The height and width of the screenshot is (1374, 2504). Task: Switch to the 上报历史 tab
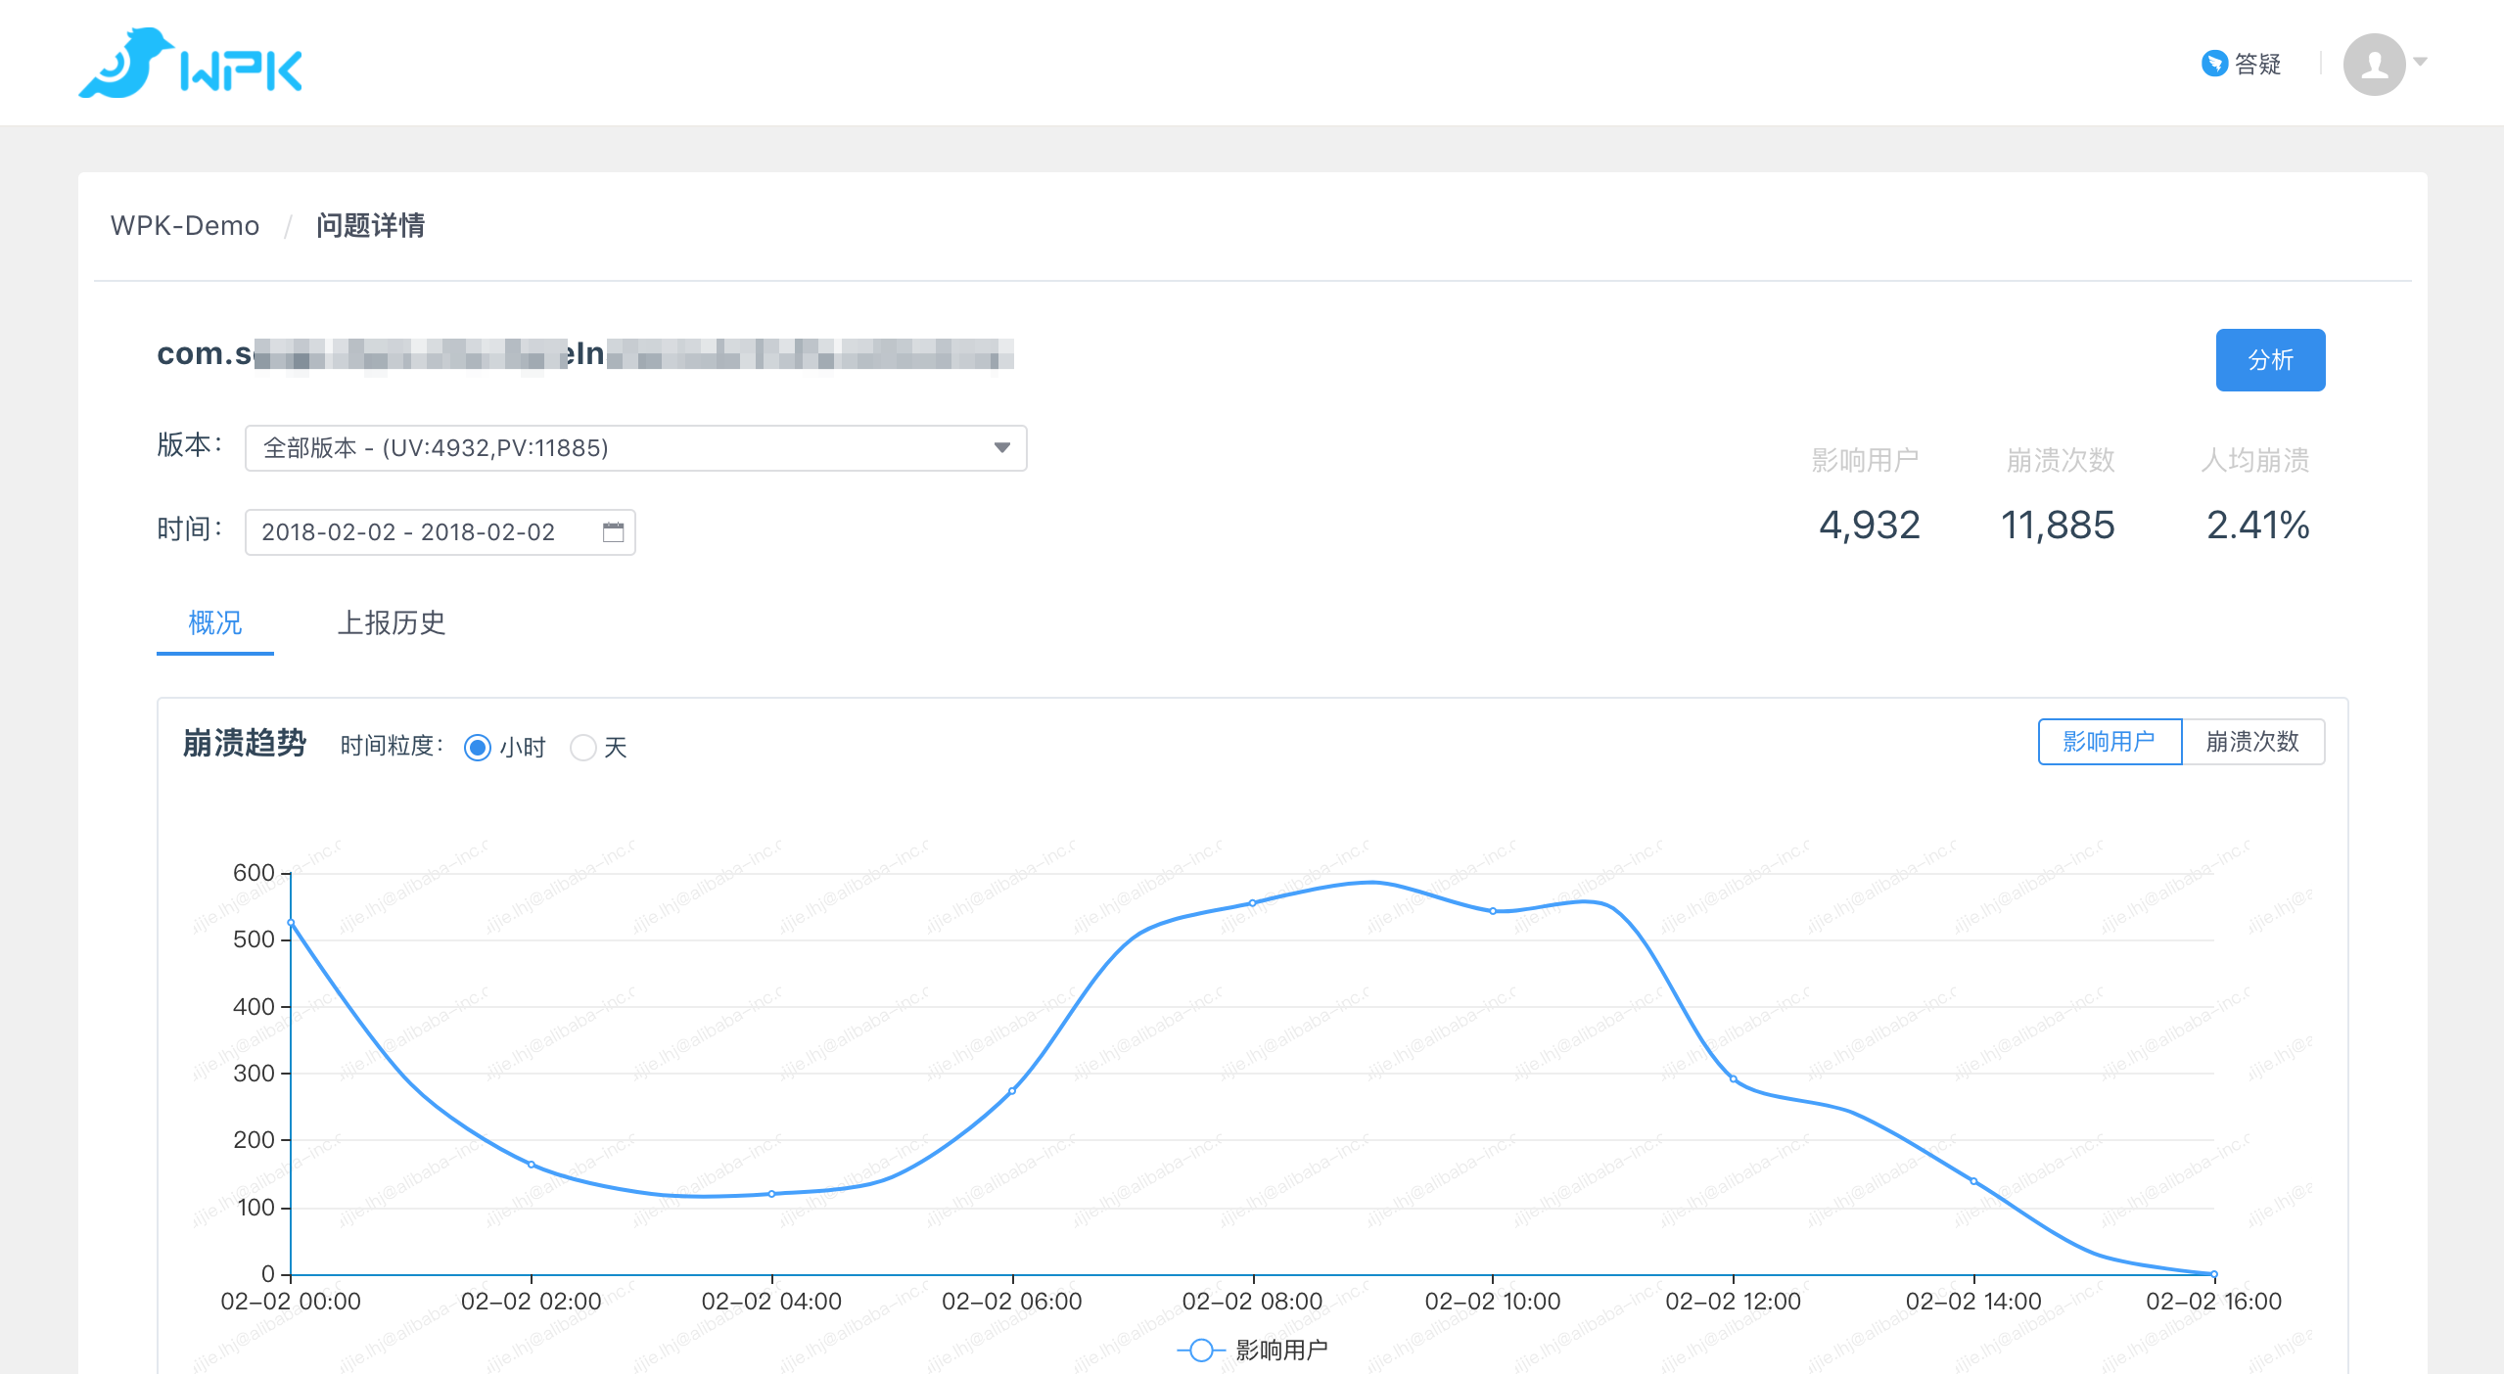392,623
